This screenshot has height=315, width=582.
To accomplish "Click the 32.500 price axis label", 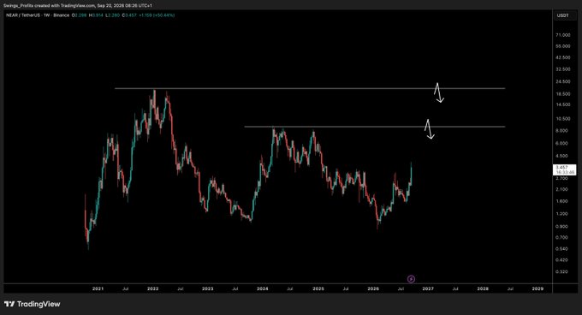I will tap(562, 69).
